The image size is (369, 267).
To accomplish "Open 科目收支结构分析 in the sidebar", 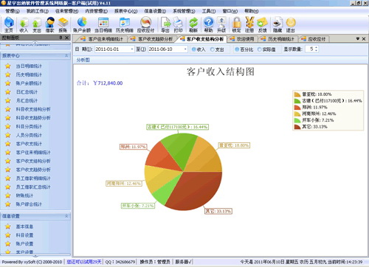I will click(33, 109).
